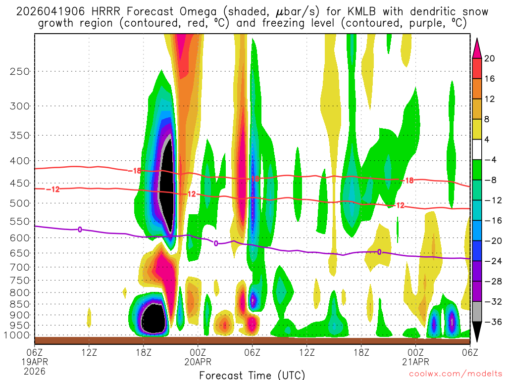Screen dimensions: 507x380
Task: Select the magenta top arrow of colorbar
Action: (x=477, y=48)
